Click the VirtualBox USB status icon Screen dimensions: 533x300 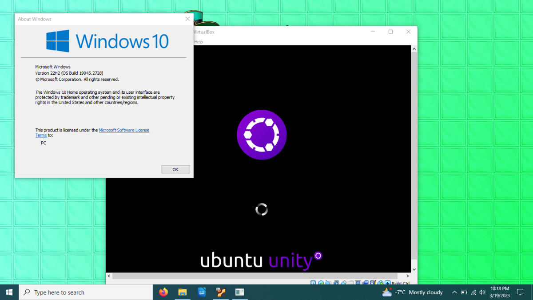pyautogui.click(x=343, y=283)
